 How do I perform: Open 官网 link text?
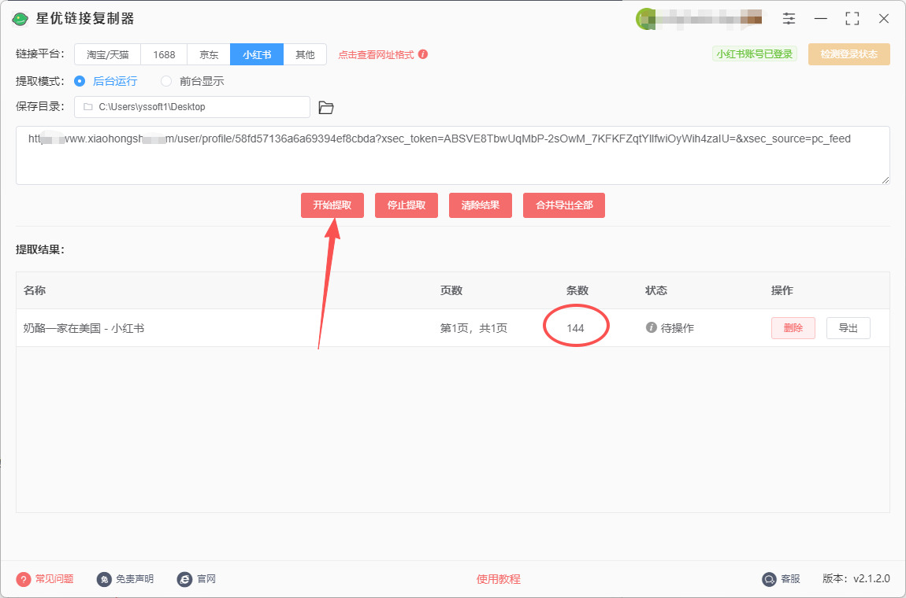point(206,579)
